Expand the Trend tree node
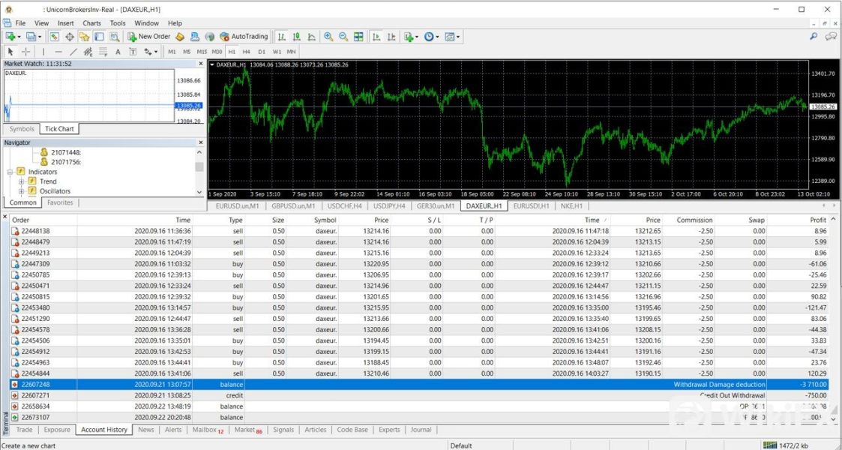This screenshot has height=450, width=842. pyautogui.click(x=22, y=181)
